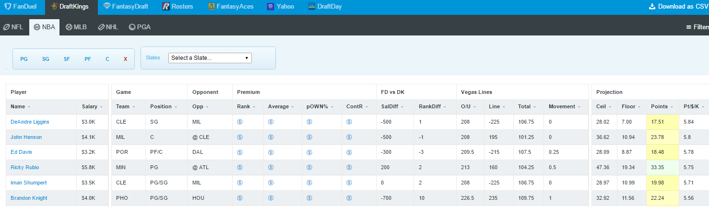The width and height of the screenshot is (709, 207).
Task: Click premium Average icon for Ricky Rubio
Action: (x=271, y=167)
